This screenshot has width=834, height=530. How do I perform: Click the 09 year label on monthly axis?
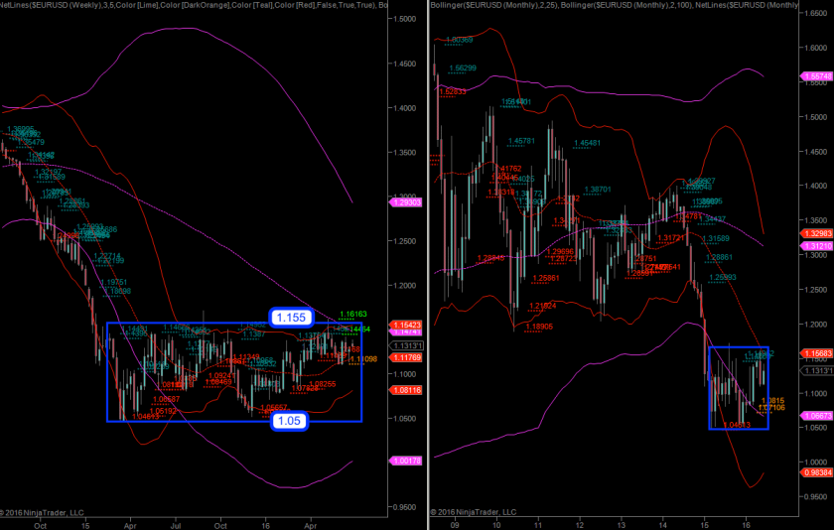point(454,524)
